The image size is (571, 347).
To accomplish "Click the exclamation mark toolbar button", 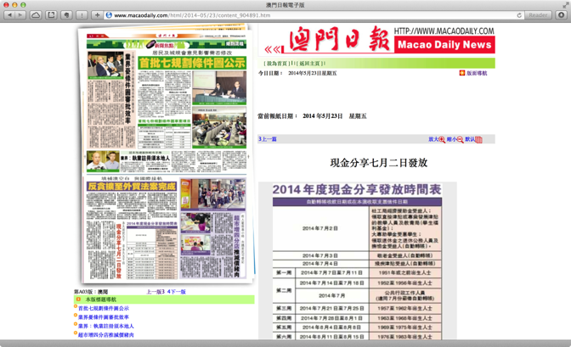I will coord(82,15).
